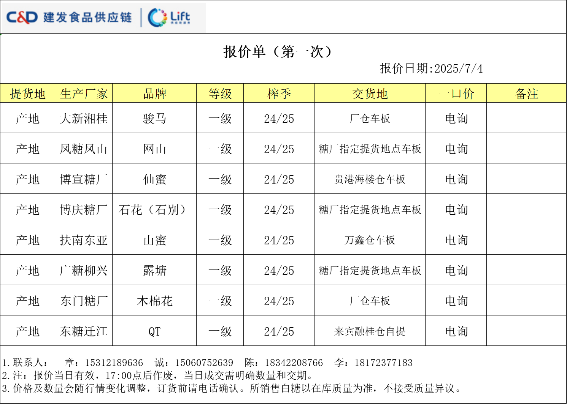The image size is (567, 404).
Task: Click the QT brand cell
Action: point(154,331)
